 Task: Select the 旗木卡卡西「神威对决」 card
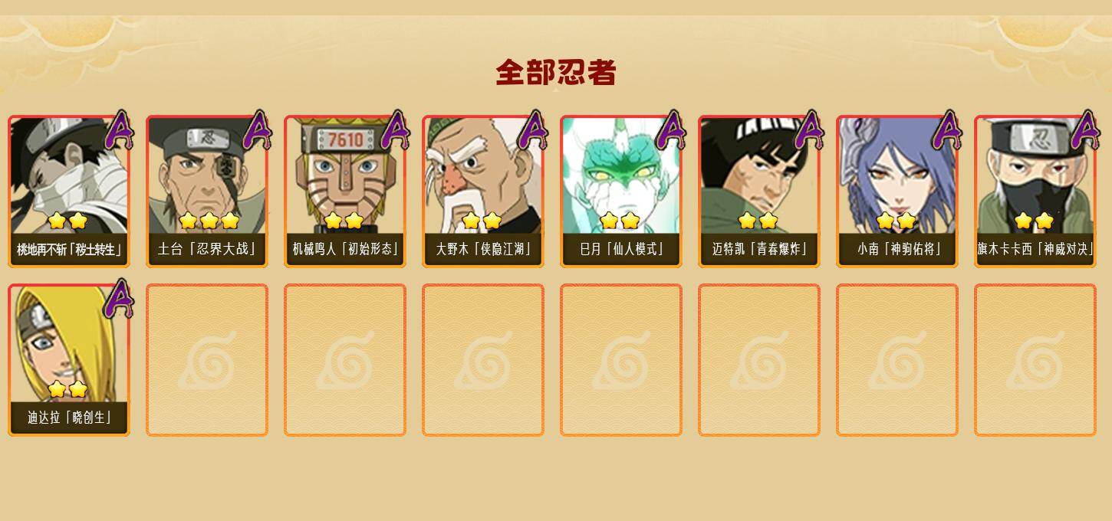click(1035, 192)
